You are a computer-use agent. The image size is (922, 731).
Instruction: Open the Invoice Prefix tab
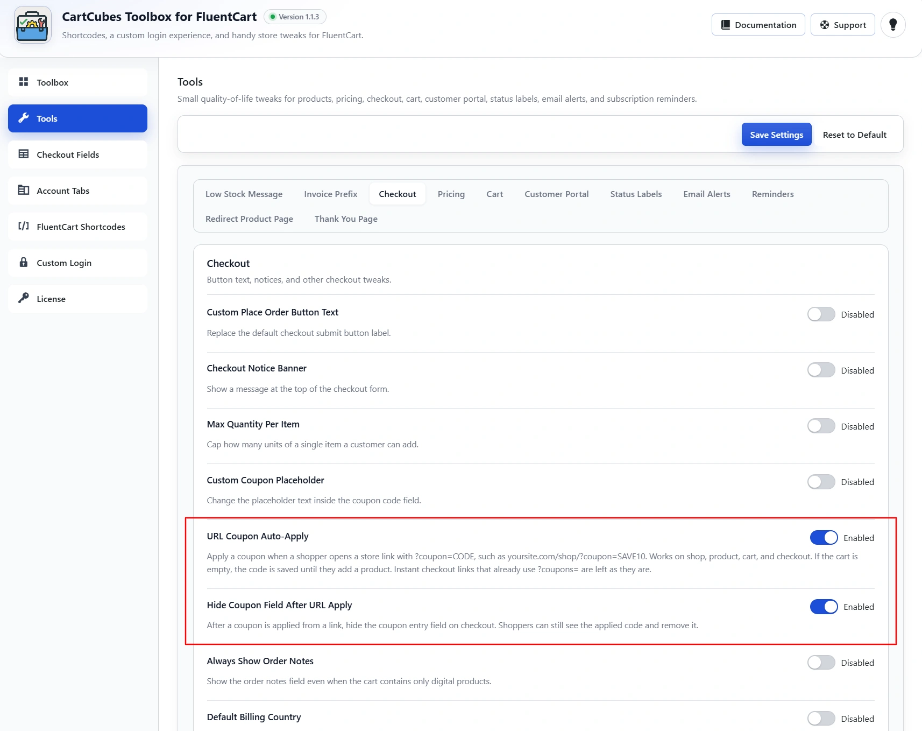click(x=331, y=194)
